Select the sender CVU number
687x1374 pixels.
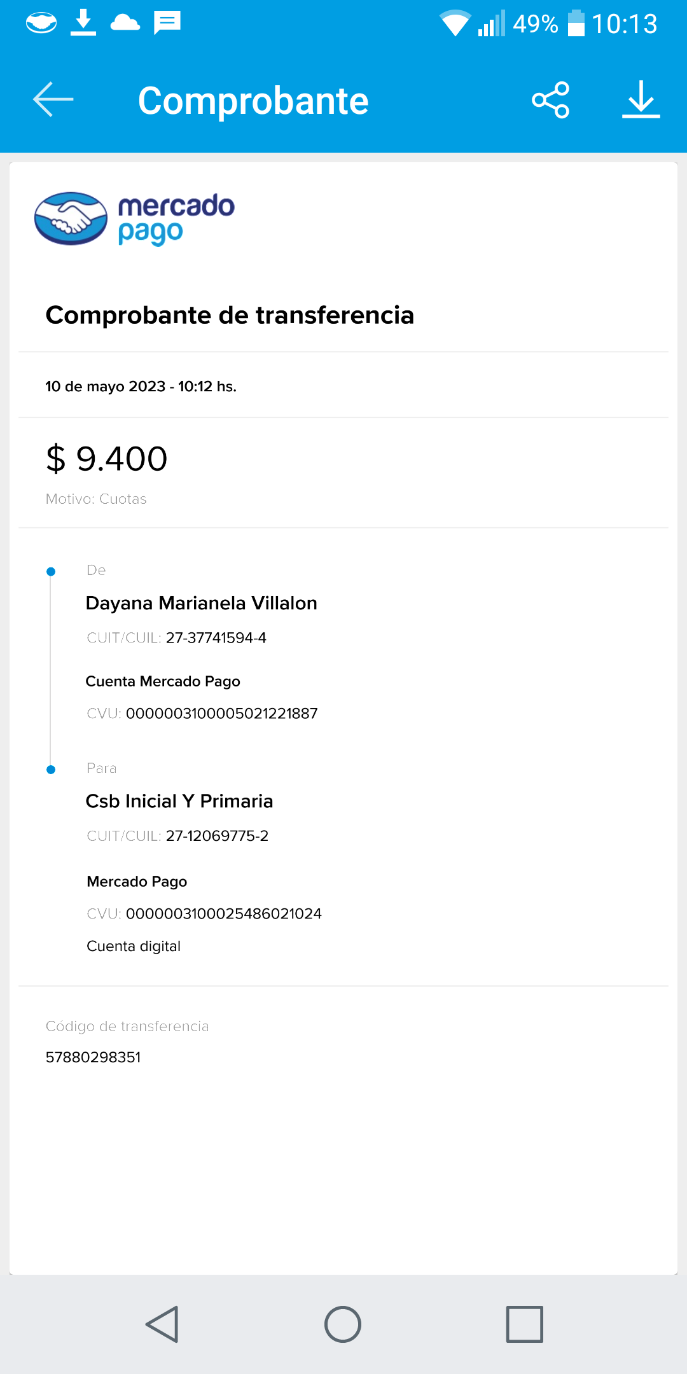click(221, 714)
